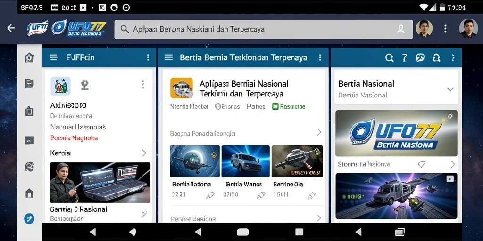Click the Santiaj 8 Rasional caption
This screenshot has width=483, height=241.
[79, 209]
